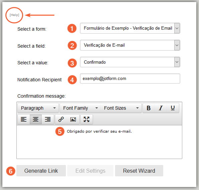Apply Underline formatting
Screen dimensions: 199x190
tap(173, 108)
